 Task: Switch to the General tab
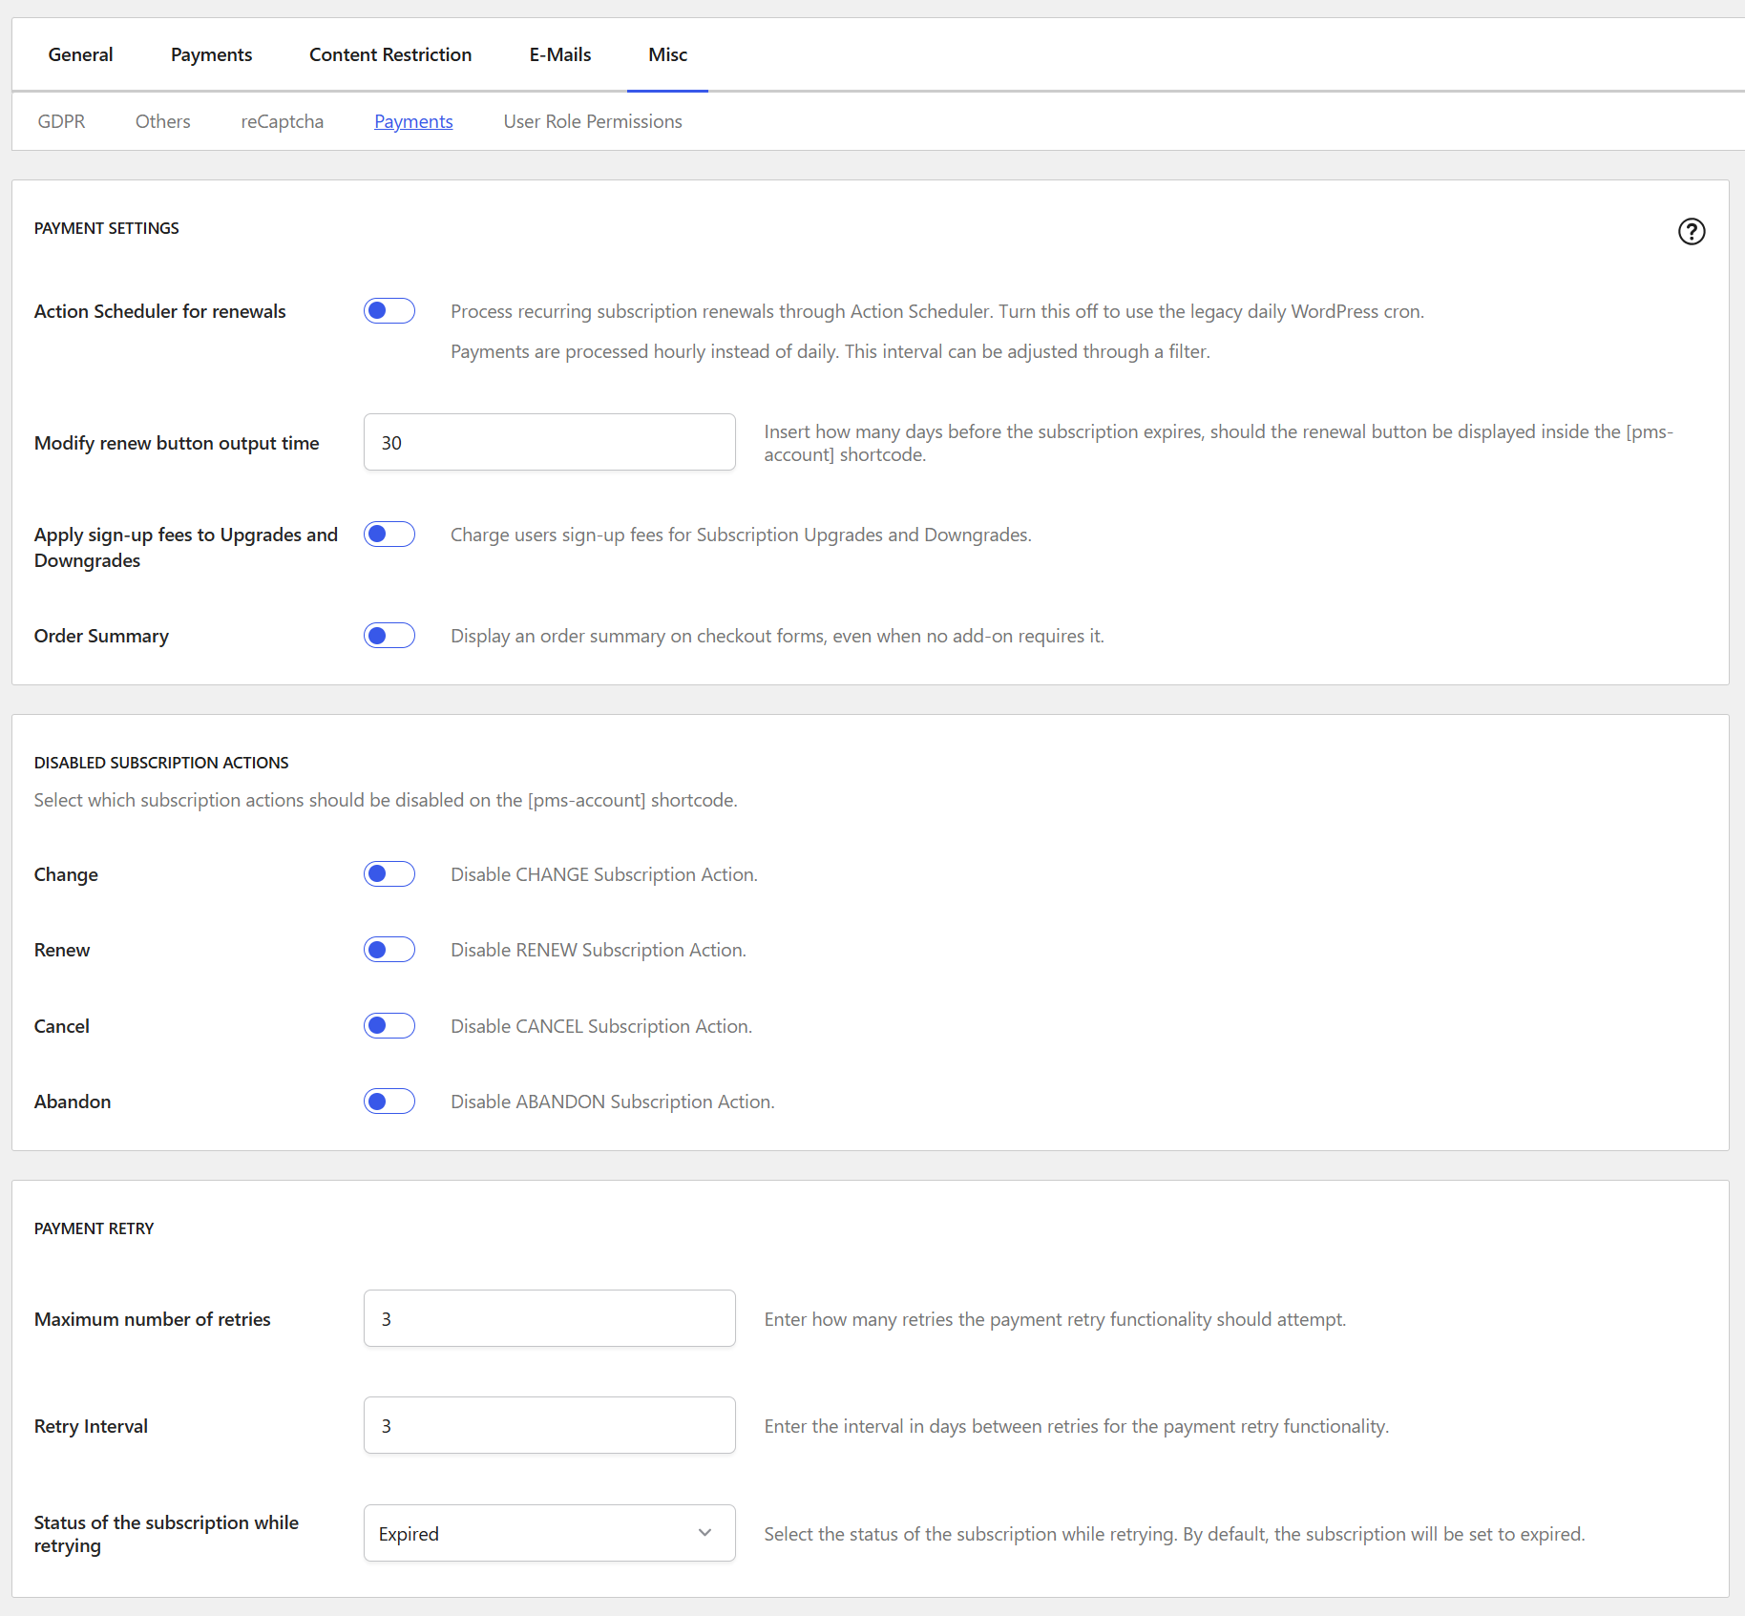80,54
